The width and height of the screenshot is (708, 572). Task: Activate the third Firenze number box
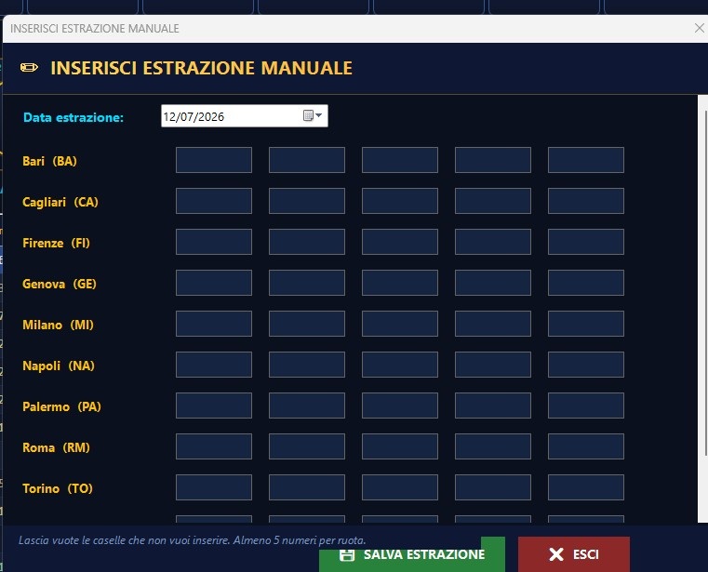(x=400, y=242)
